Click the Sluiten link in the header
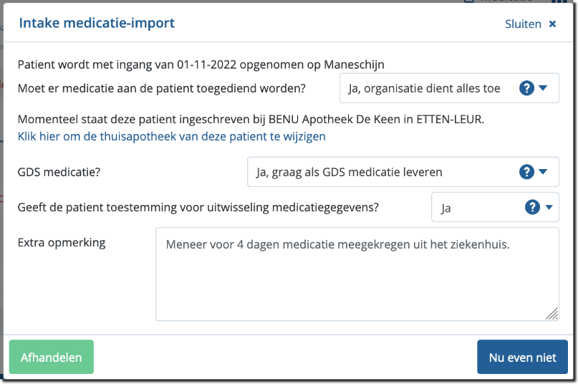578x384 pixels. [x=523, y=24]
